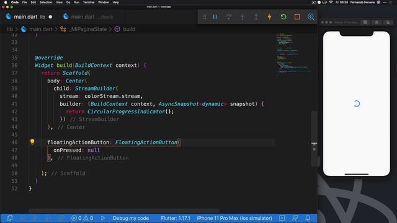Click the 'Scaffold' text on line 37

75,73
